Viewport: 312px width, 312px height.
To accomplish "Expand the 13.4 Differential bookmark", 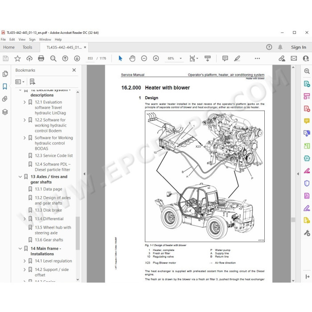I will point(25,219).
